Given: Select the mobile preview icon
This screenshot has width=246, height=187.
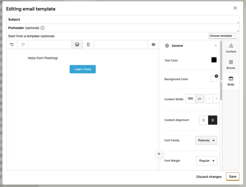Looking at the screenshot, I should pos(88,44).
